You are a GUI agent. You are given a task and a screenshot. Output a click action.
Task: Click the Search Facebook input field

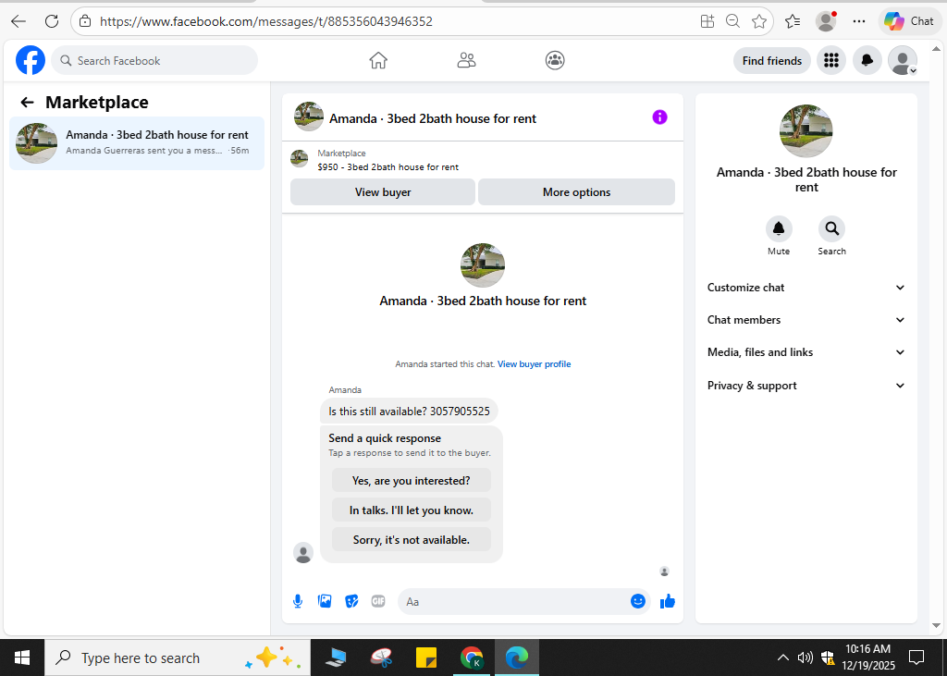tap(154, 60)
